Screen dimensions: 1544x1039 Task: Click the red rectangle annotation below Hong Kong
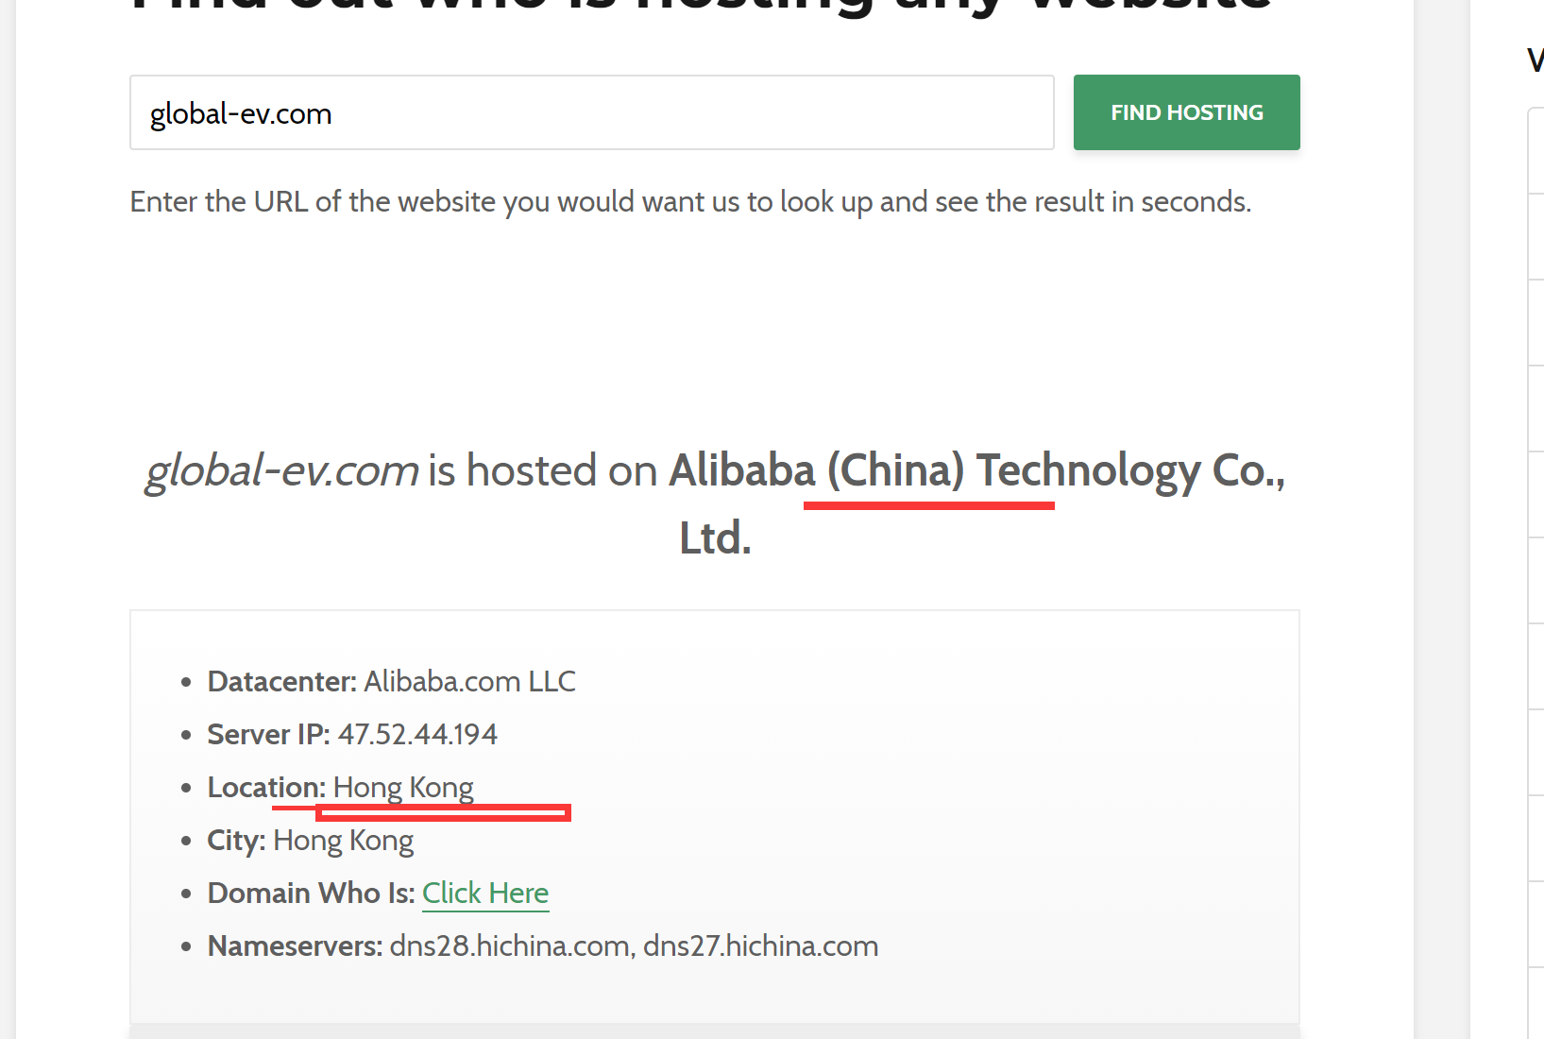[x=443, y=812]
